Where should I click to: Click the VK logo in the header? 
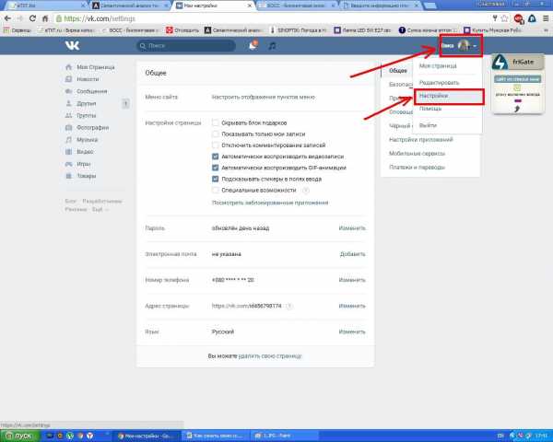(x=72, y=45)
